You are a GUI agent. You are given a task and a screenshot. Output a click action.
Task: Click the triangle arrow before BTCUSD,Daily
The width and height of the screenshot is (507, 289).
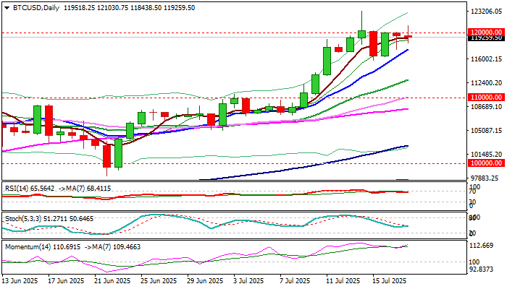pos(7,8)
